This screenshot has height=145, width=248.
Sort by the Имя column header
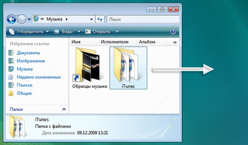(x=84, y=42)
